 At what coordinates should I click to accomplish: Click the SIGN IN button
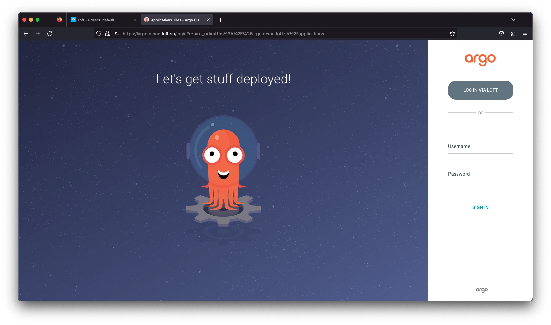pos(481,208)
